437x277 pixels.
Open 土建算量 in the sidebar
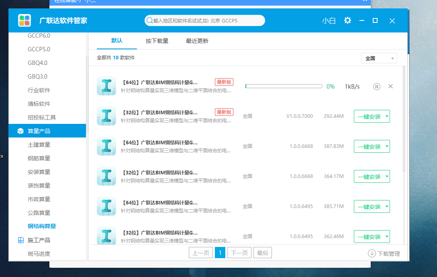click(x=39, y=145)
